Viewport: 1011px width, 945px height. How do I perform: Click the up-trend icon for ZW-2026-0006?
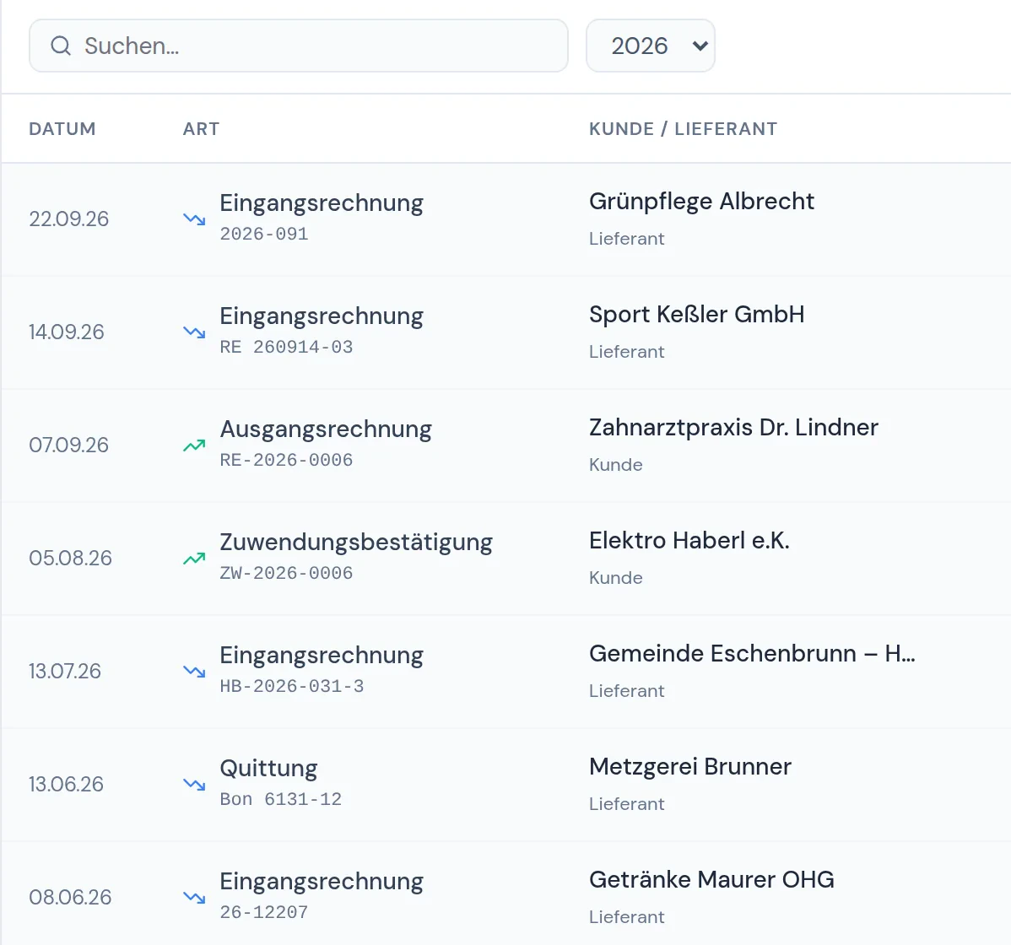(x=194, y=559)
